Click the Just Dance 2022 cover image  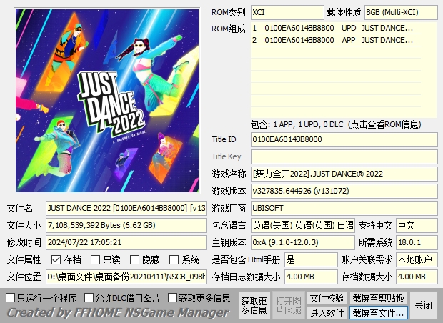tap(107, 101)
